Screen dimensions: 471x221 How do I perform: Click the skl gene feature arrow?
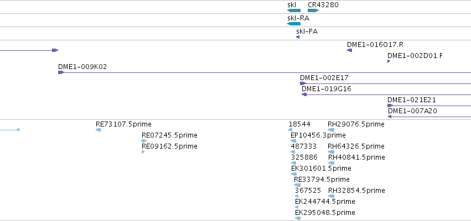[294, 10]
